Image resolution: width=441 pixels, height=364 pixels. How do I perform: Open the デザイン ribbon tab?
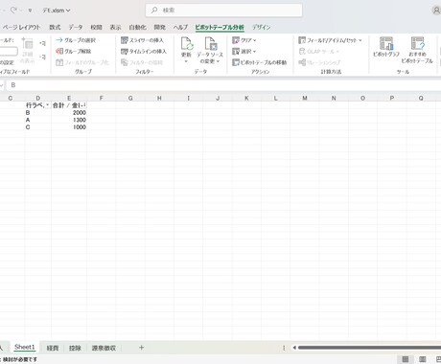(262, 28)
